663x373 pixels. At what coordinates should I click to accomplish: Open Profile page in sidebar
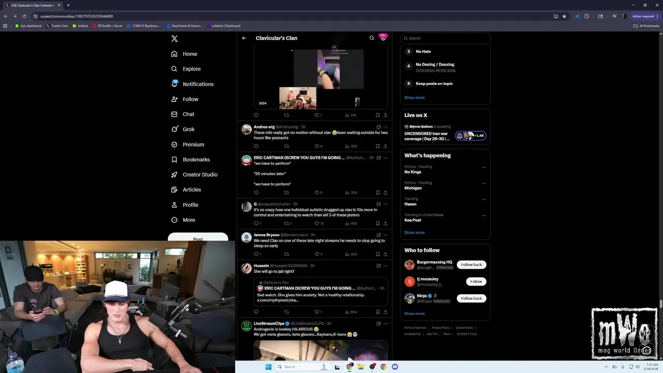[x=184, y=205]
